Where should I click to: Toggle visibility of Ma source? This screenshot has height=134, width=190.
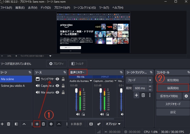(57, 92)
